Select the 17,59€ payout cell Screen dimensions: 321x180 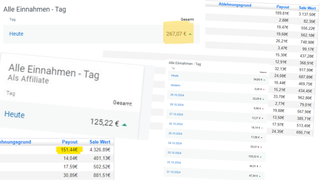coord(71,167)
